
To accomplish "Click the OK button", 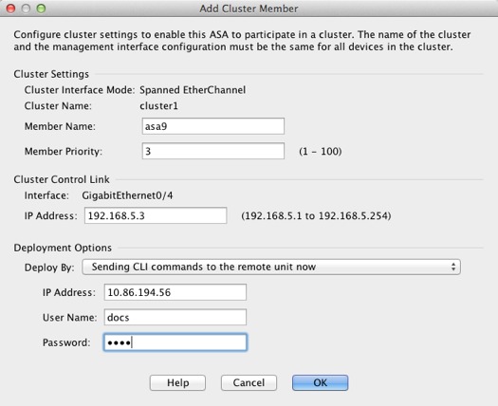I will [320, 382].
